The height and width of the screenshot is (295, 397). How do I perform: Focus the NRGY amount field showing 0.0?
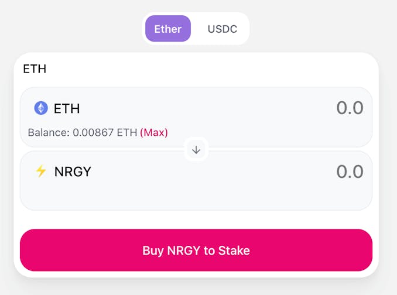click(x=350, y=171)
